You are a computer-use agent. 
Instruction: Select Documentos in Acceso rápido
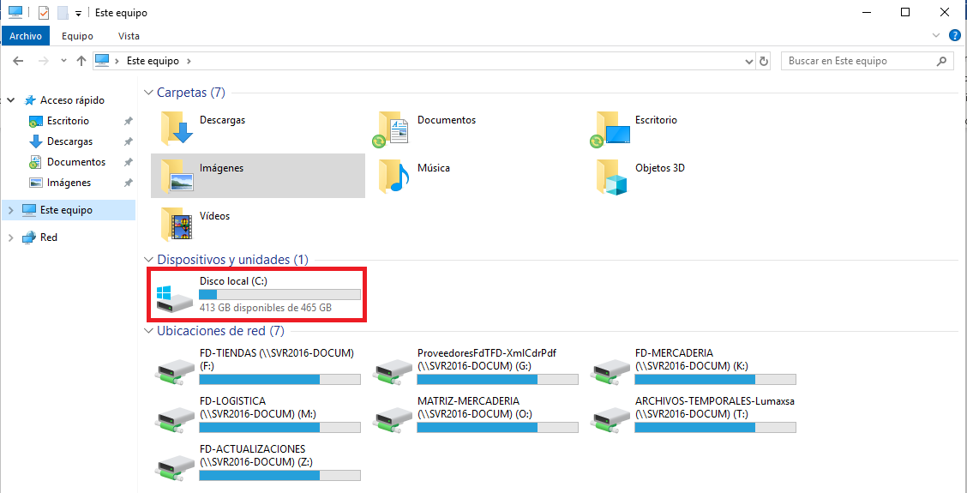pos(75,162)
